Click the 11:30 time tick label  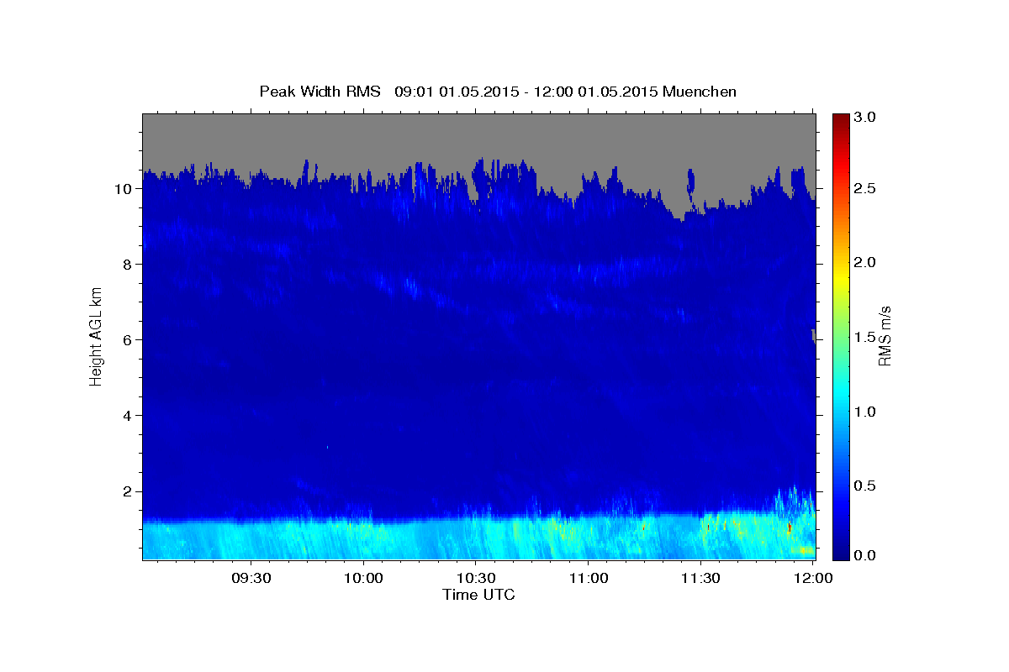pos(700,579)
